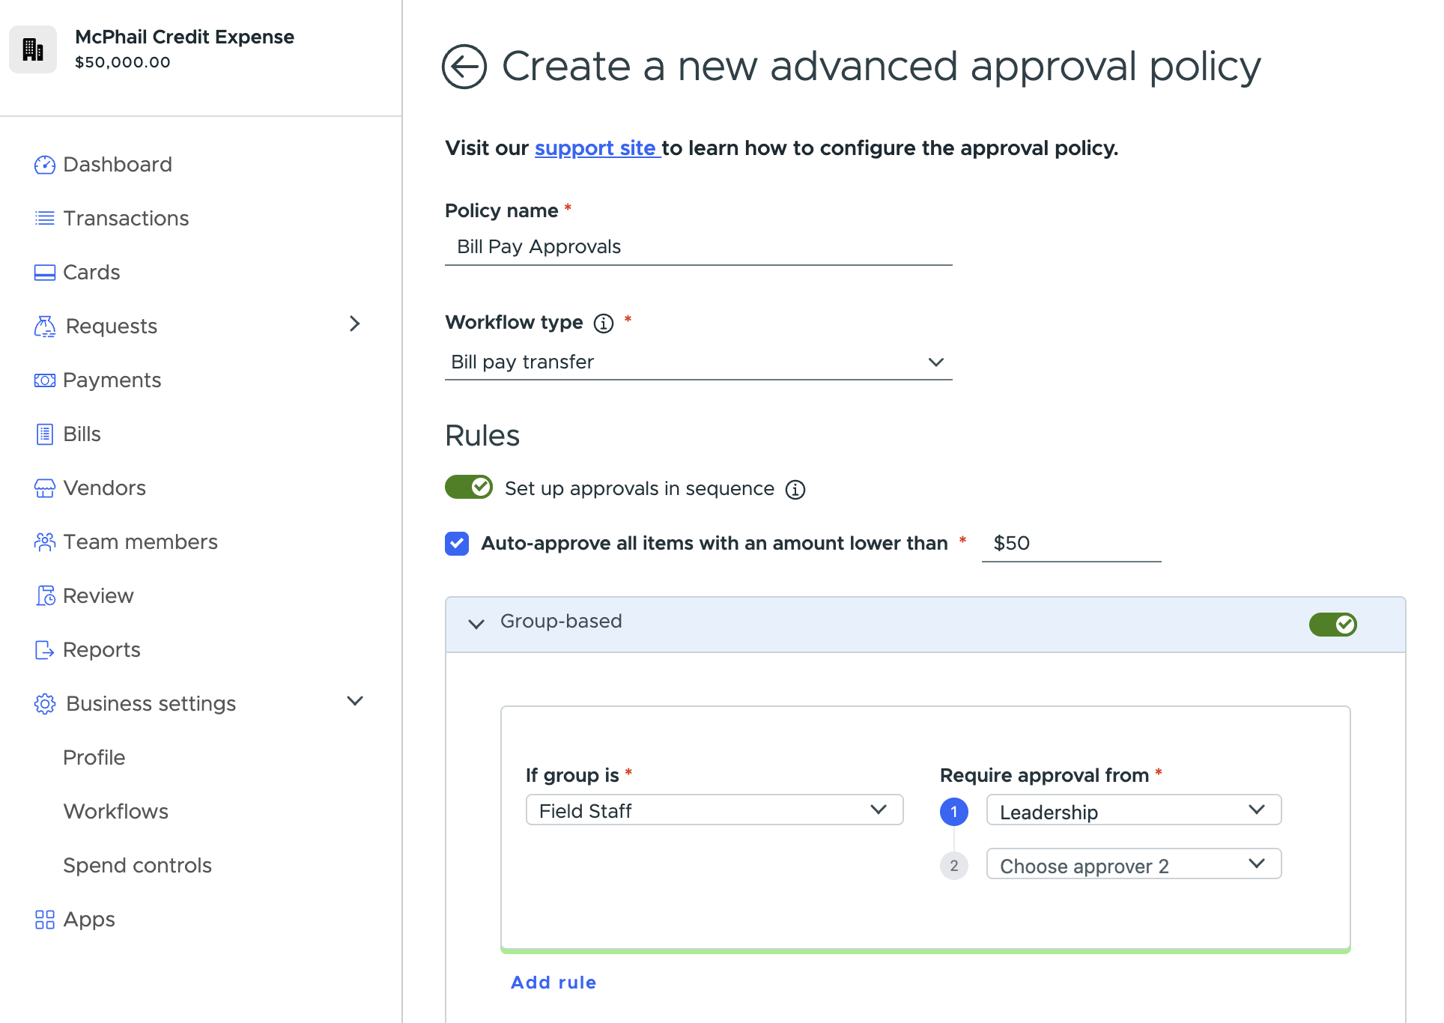1444x1023 pixels.
Task: Click the back arrow circle icon
Action: (x=464, y=67)
